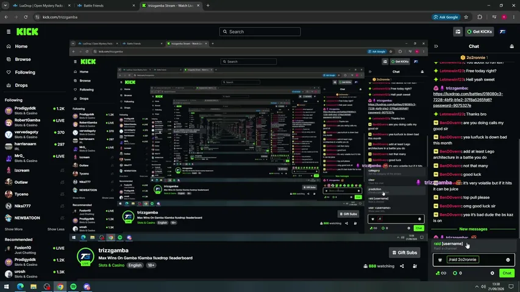Open MrG_ channel in Following list
The height and width of the screenshot is (292, 520).
35,158
